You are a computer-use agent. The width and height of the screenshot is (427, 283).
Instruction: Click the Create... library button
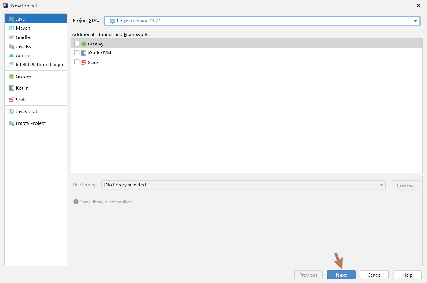405,185
